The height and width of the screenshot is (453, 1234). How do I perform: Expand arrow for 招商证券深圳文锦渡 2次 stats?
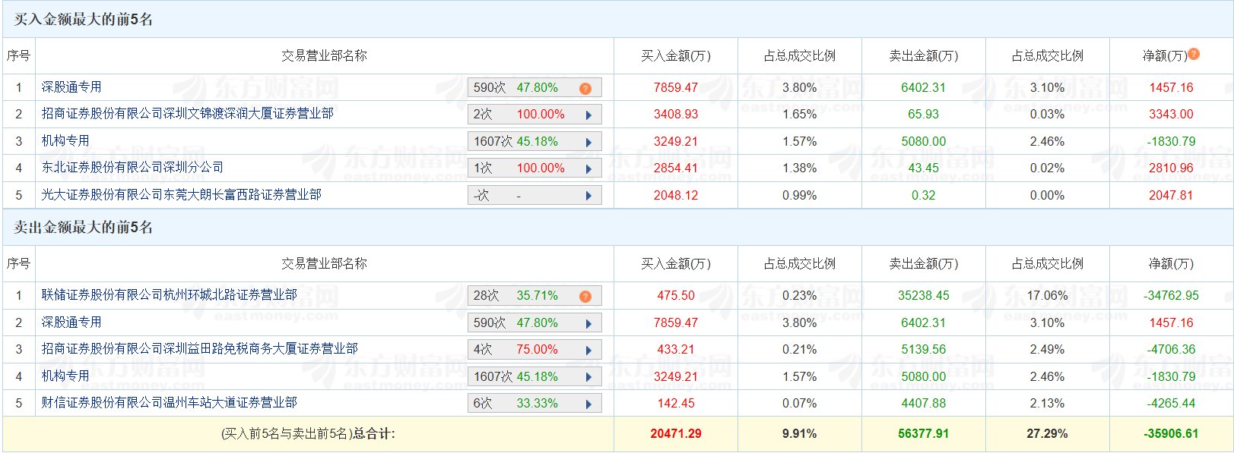pos(588,115)
